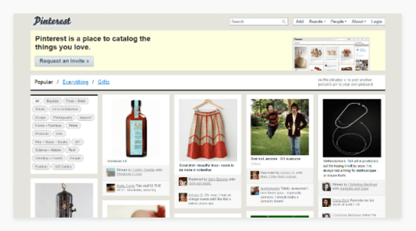The width and height of the screenshot is (416, 231).
Task: Open the red striped skirt pin
Action: point(208,130)
